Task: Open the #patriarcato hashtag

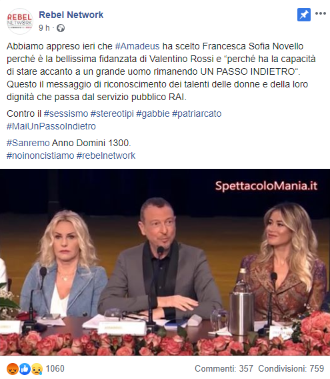Action: [197, 113]
